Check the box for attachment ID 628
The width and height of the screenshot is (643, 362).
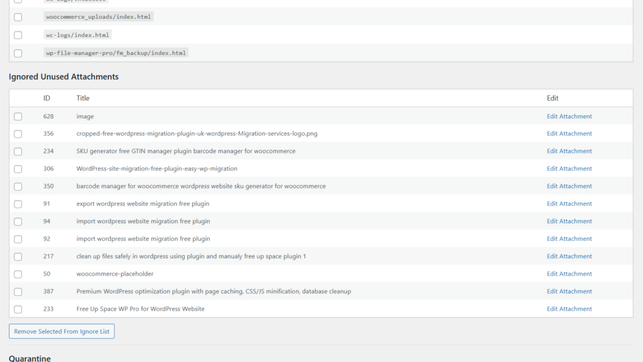point(18,116)
